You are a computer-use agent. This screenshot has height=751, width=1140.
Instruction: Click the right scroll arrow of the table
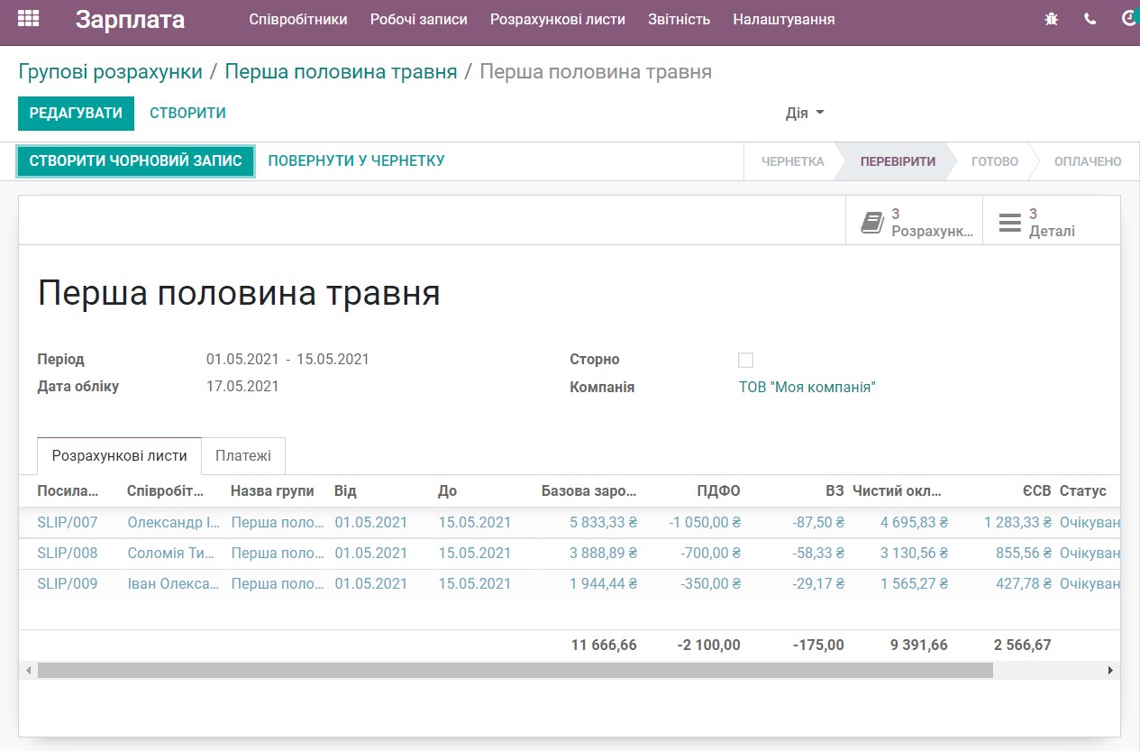pos(1111,670)
